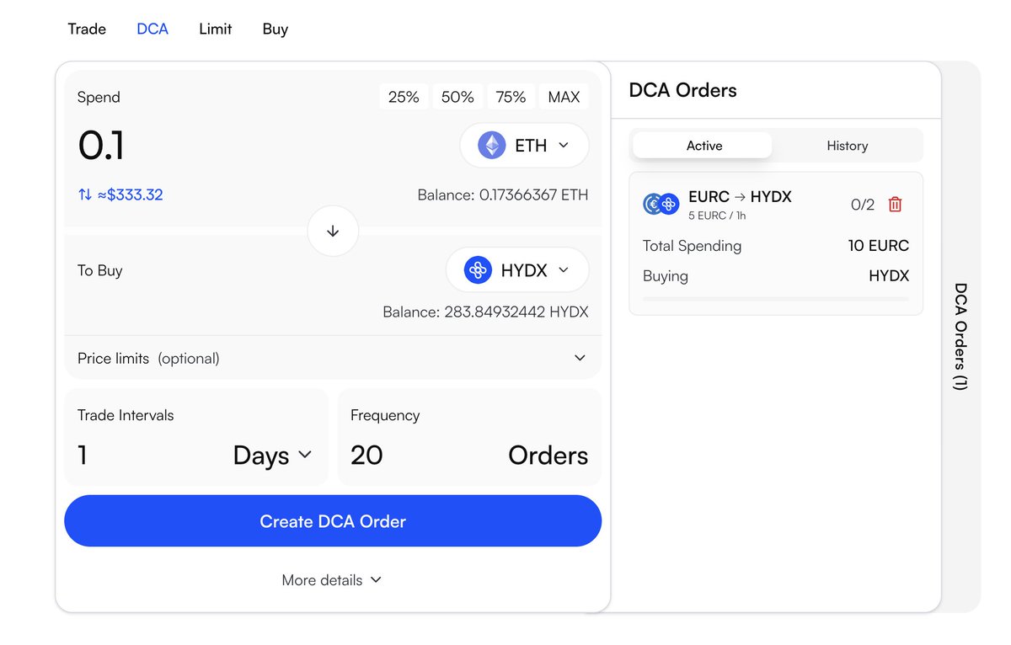Click Balance: 0.17366367 ETH text

click(503, 195)
